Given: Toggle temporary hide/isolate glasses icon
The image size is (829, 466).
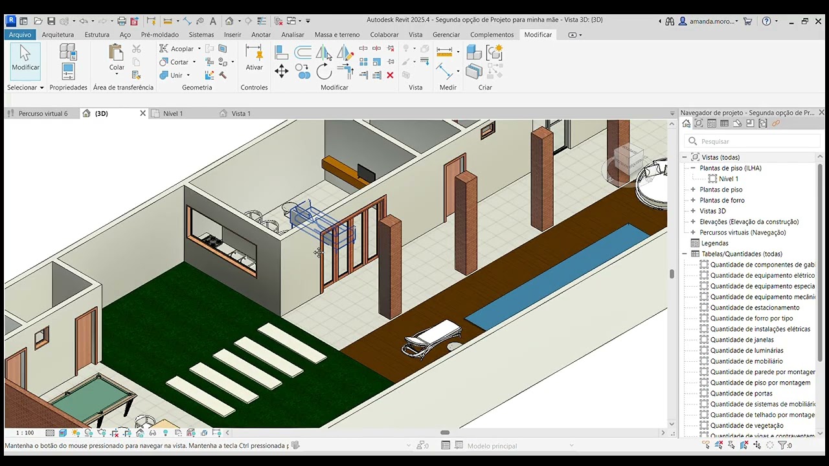Looking at the screenshot, I should point(152,433).
